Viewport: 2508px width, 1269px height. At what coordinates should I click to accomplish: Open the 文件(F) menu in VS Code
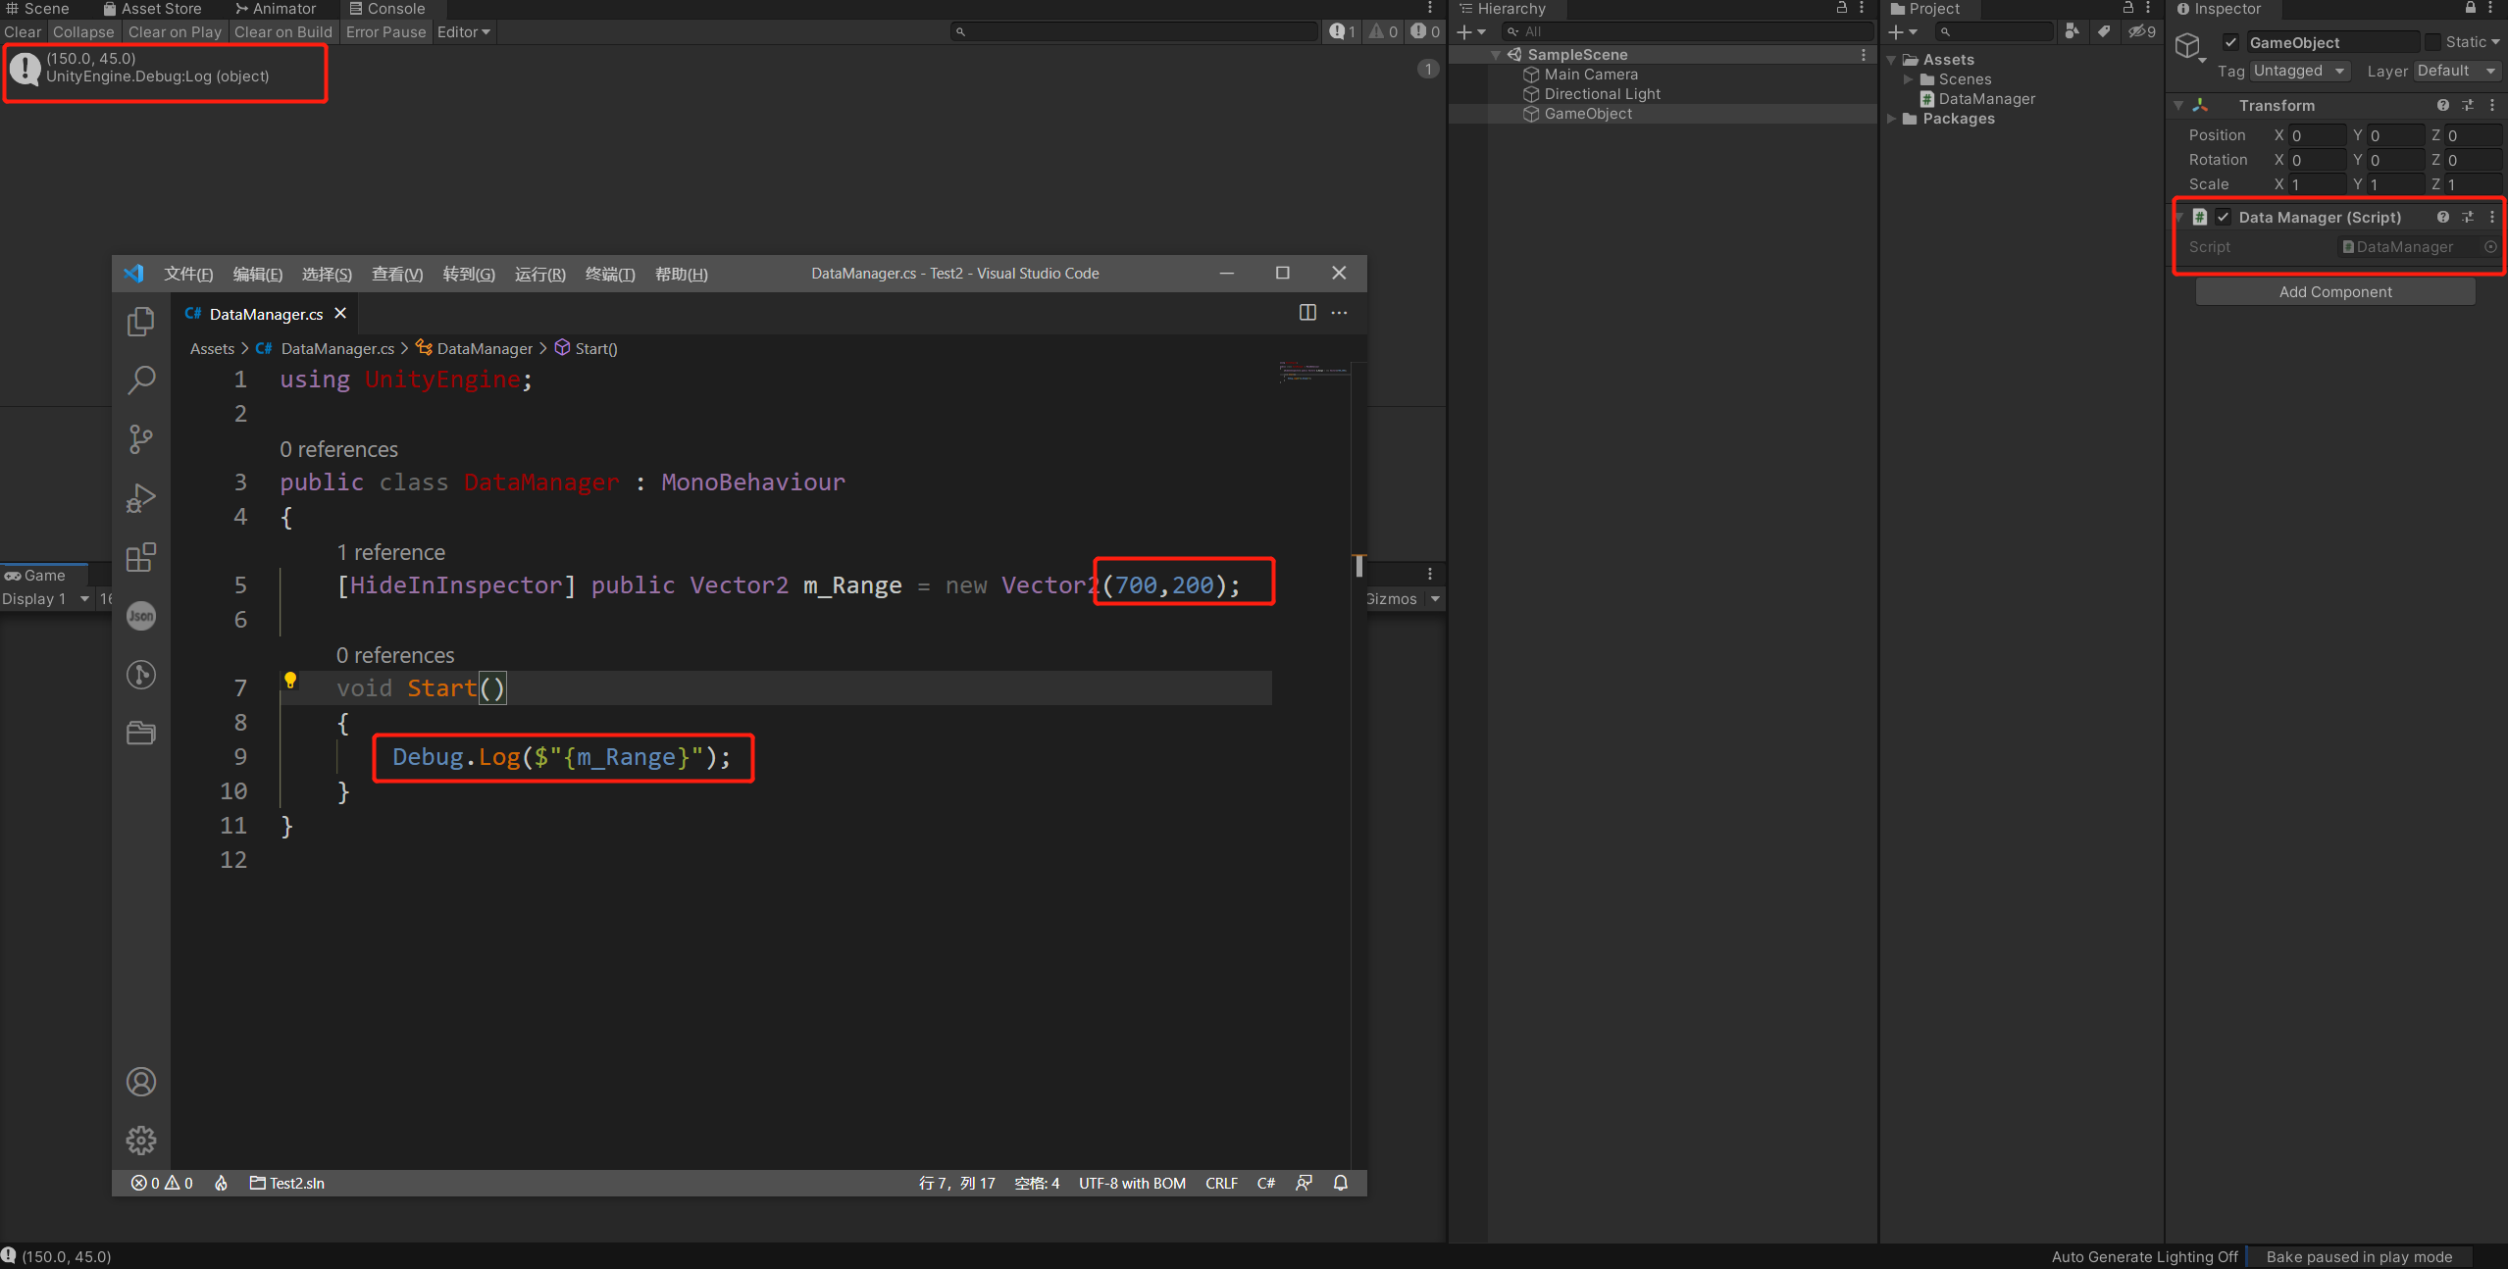coord(188,274)
